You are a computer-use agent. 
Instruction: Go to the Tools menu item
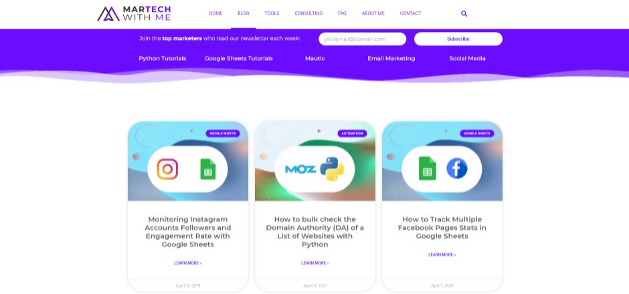point(272,13)
